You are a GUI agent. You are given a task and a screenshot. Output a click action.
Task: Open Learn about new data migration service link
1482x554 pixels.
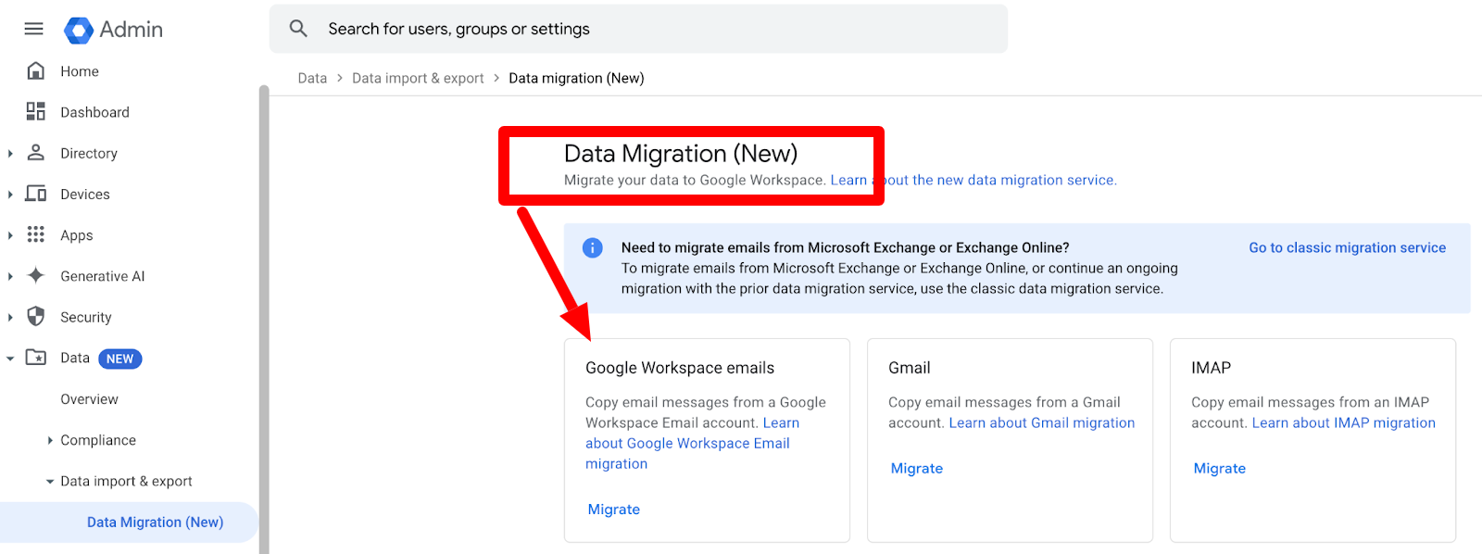[973, 180]
